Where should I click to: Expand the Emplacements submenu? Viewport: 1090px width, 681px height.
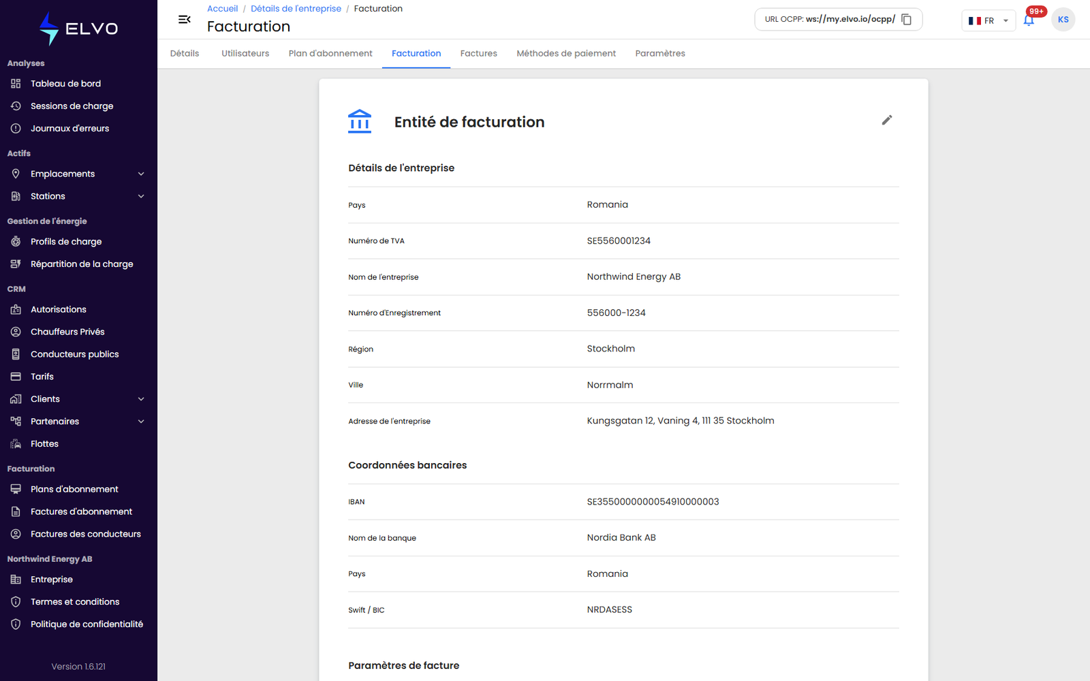pyautogui.click(x=141, y=174)
